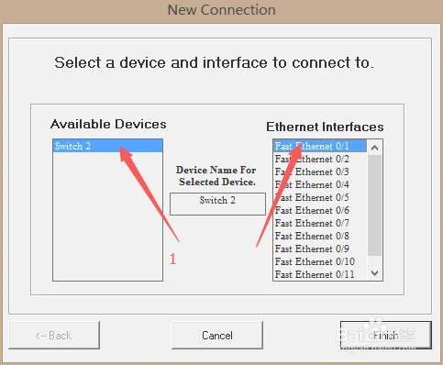Select Switch 2 in Available Devices
This screenshot has width=443, height=365.
click(107, 146)
